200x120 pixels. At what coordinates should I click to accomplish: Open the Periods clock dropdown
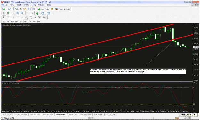44,13
